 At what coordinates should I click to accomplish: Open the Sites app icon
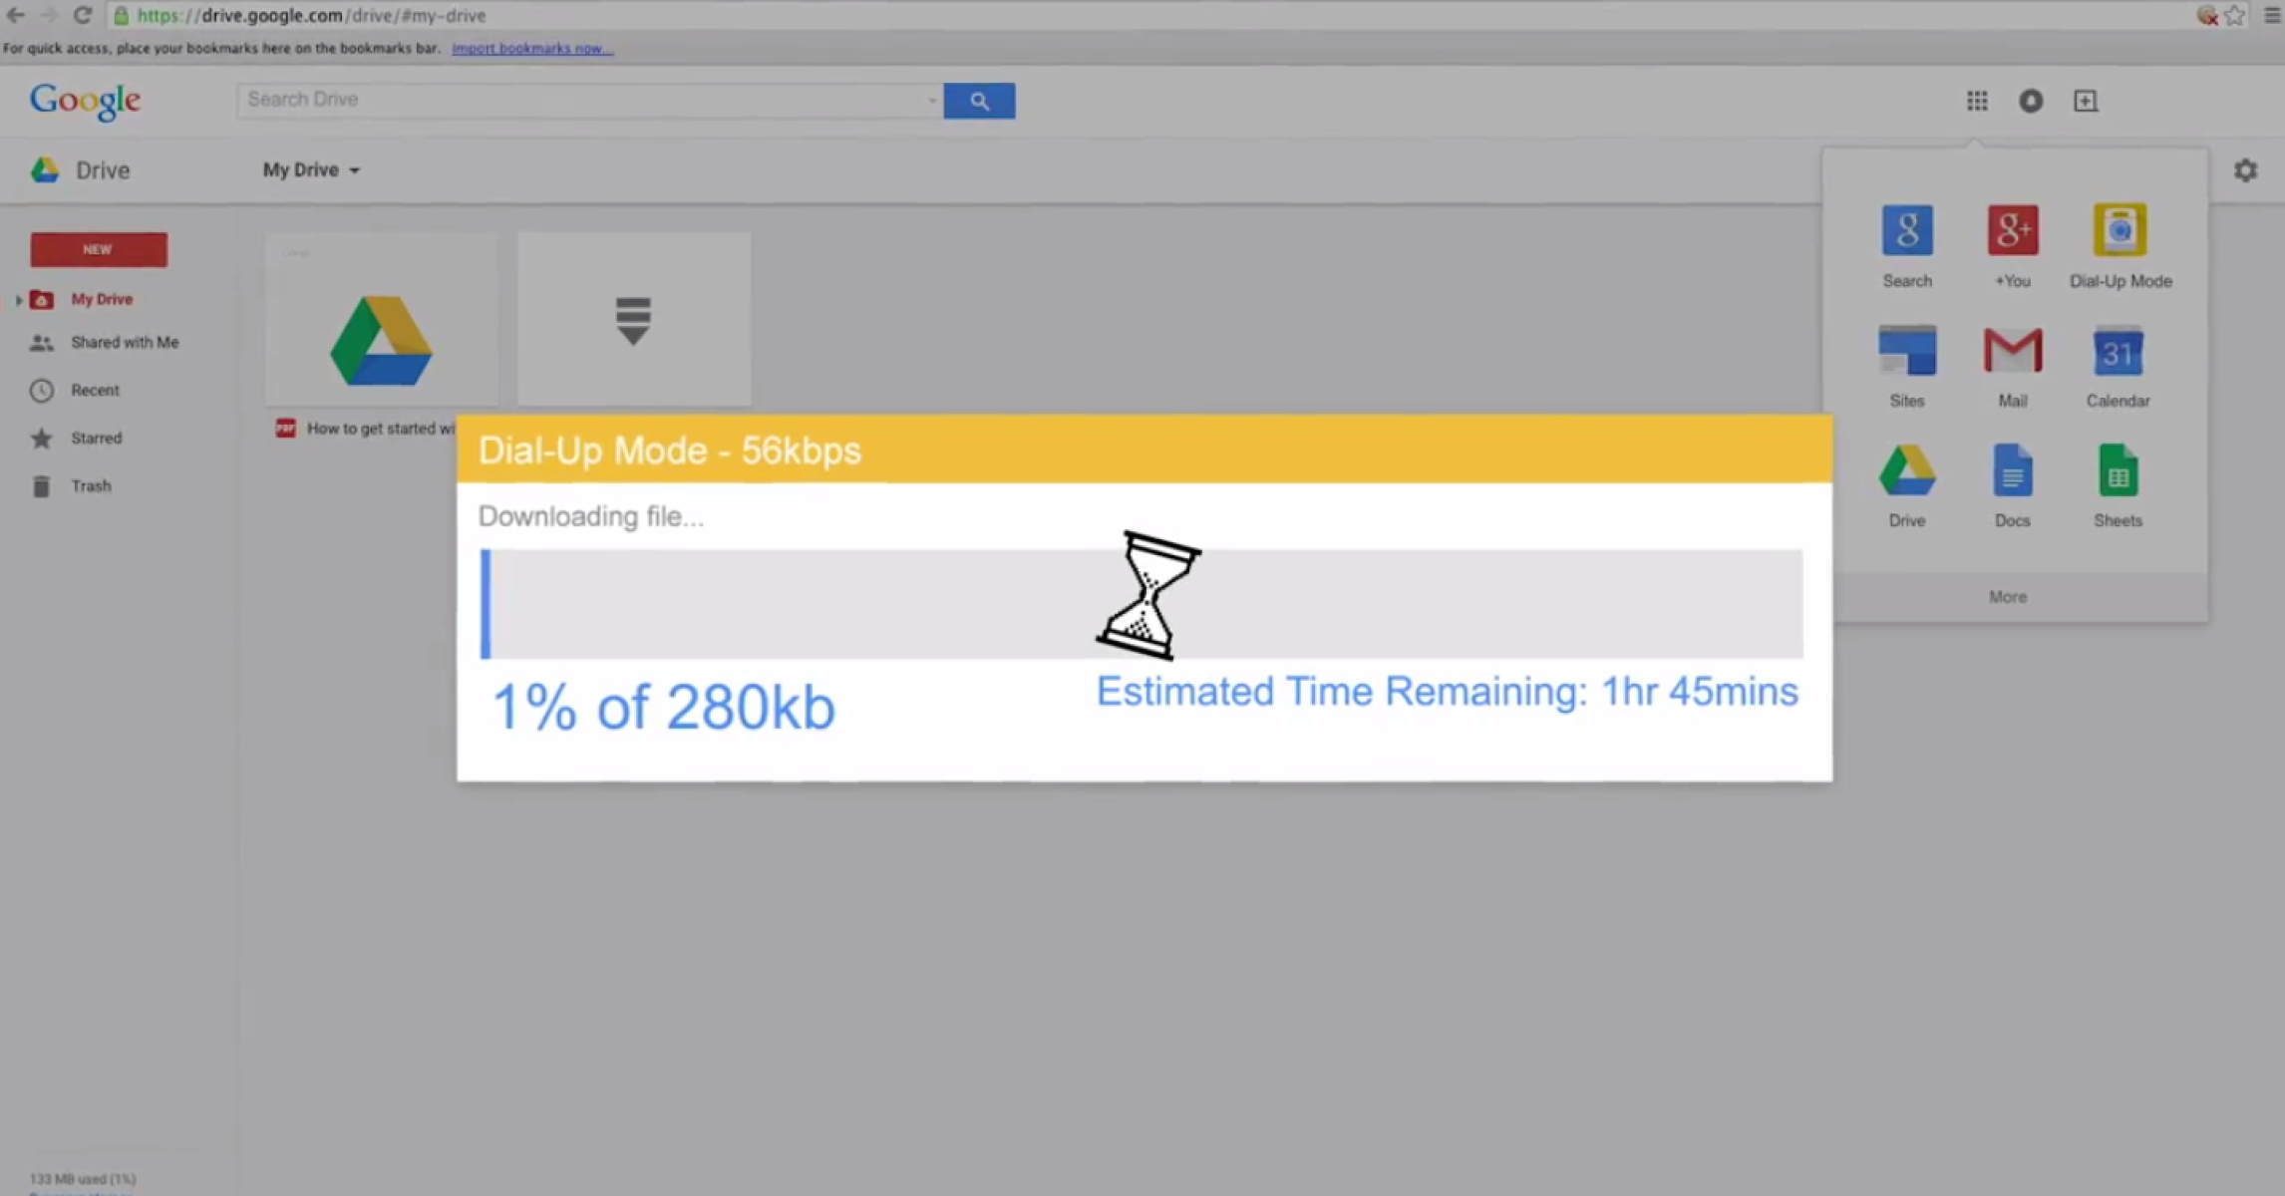tap(1906, 351)
